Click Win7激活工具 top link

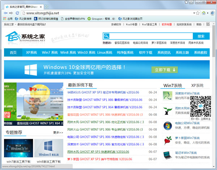click(149, 24)
